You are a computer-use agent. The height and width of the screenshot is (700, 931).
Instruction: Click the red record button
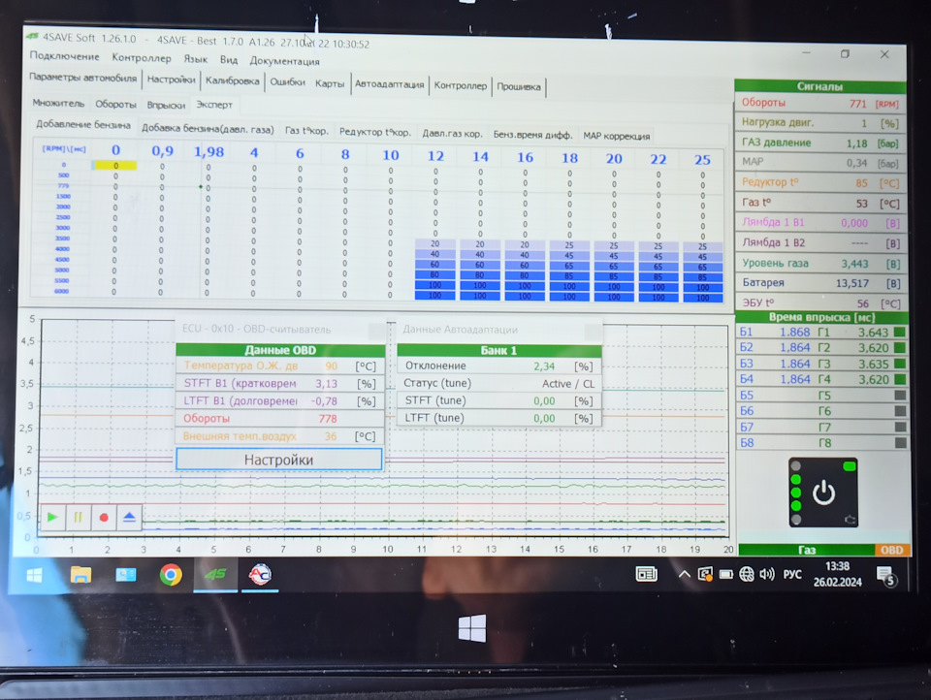[x=104, y=518]
